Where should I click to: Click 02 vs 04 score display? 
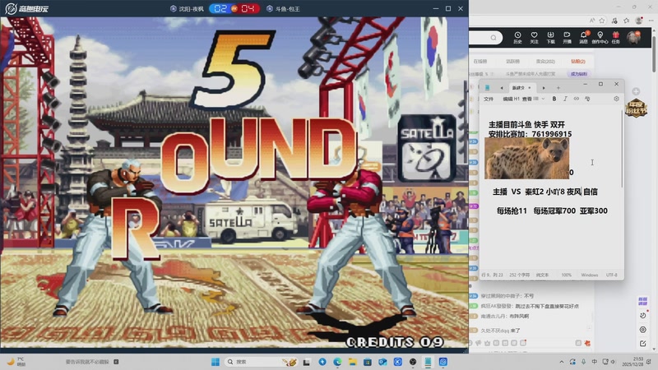234,8
